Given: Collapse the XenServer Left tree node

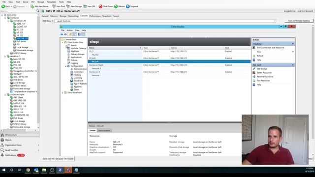Looking at the screenshot, I should (x=8, y=21).
